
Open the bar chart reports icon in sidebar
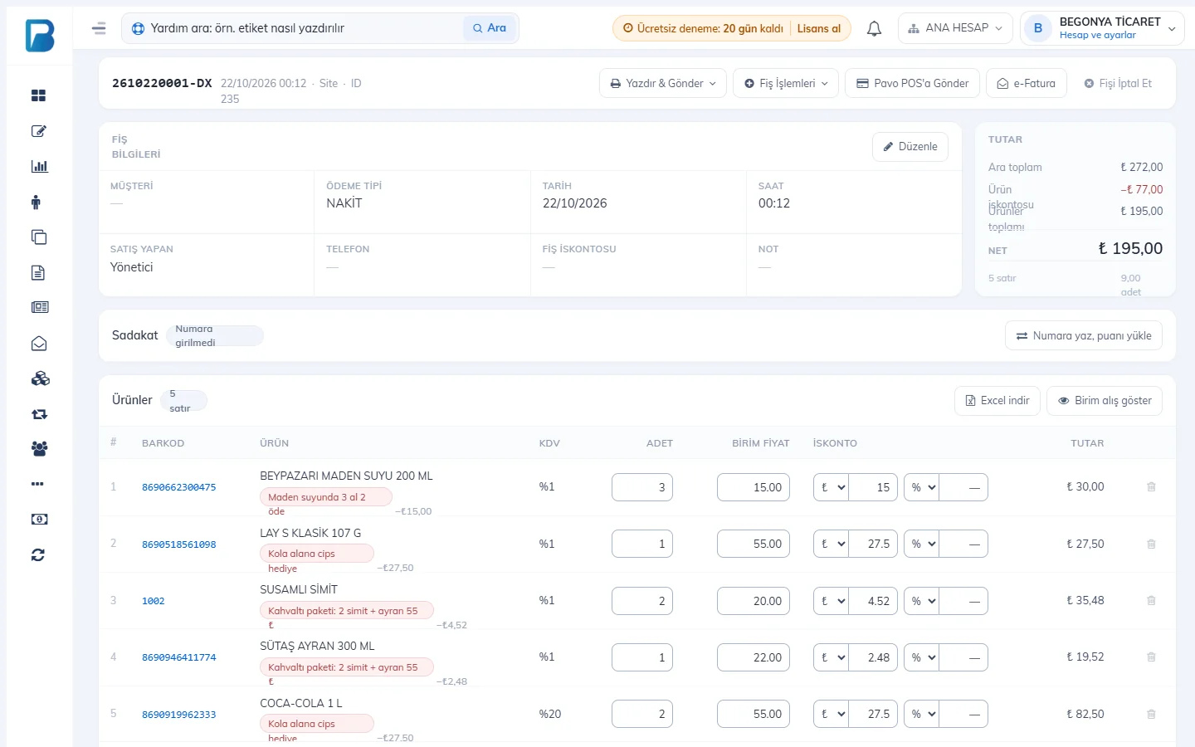[x=39, y=166]
